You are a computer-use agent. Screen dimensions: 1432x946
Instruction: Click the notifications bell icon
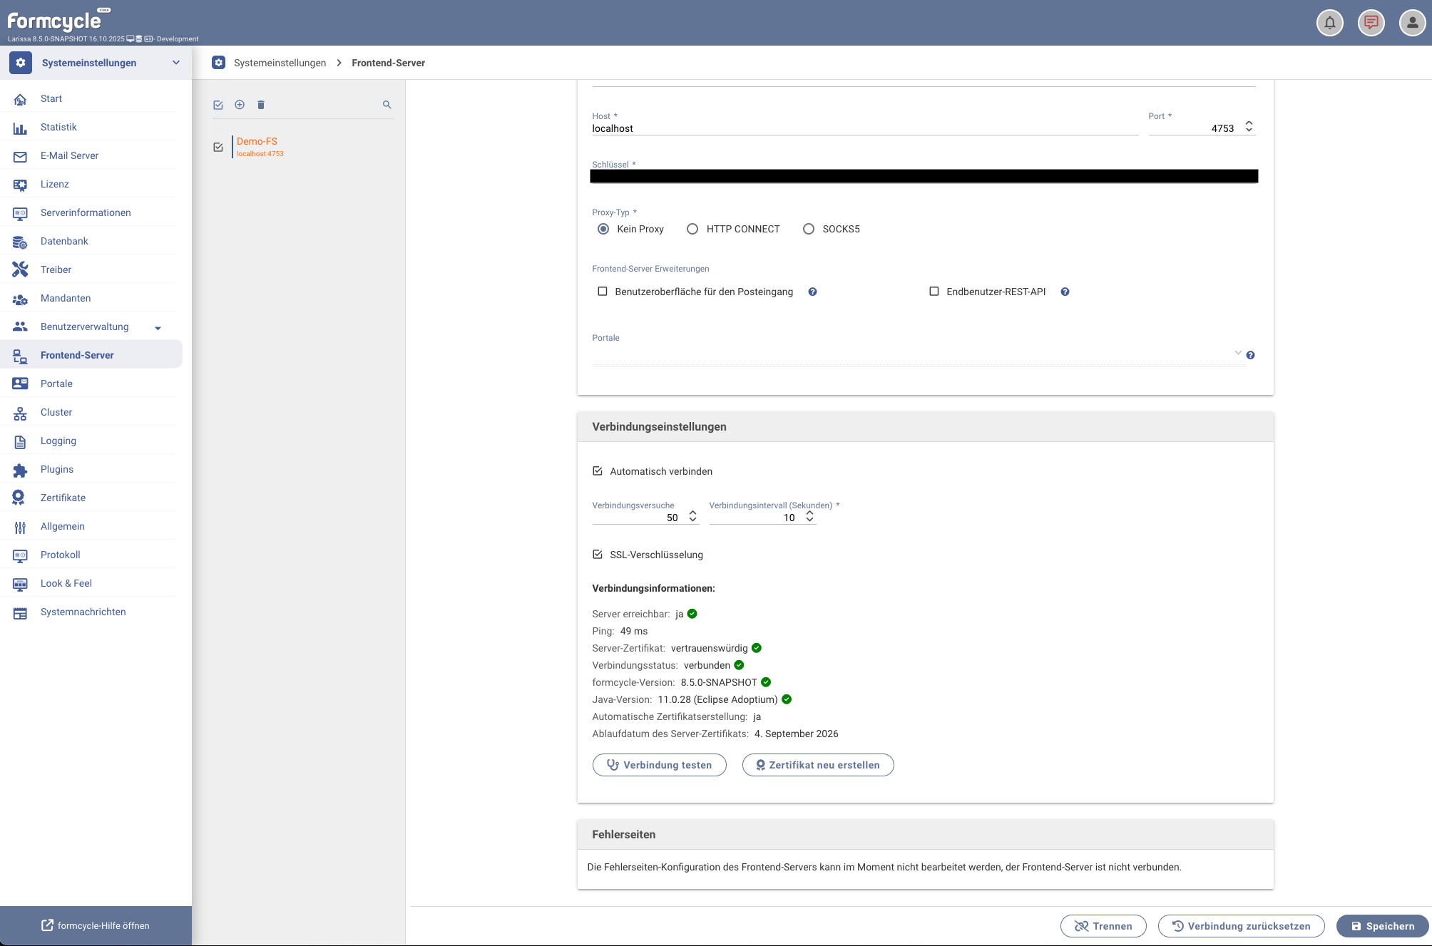(1329, 23)
